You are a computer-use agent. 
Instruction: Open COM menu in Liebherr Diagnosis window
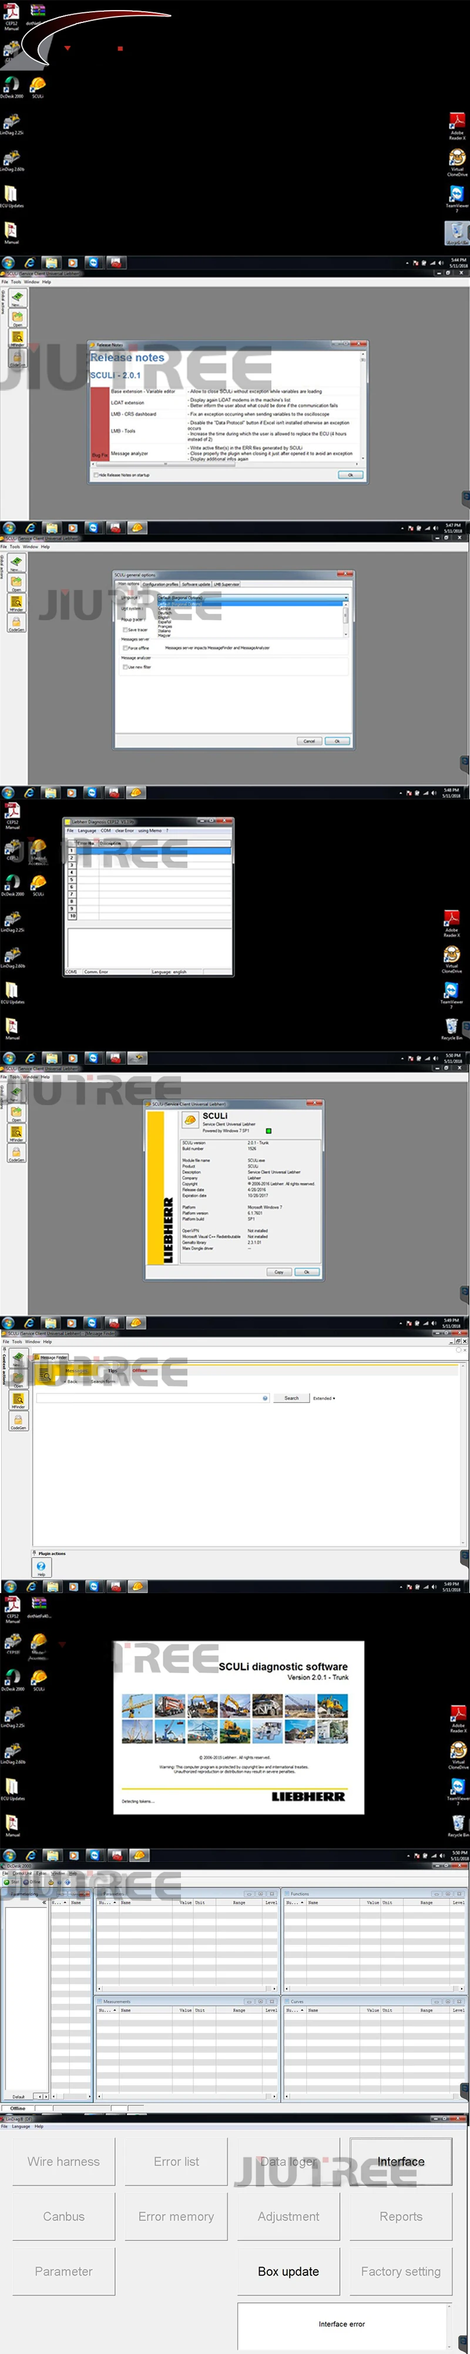tap(106, 830)
